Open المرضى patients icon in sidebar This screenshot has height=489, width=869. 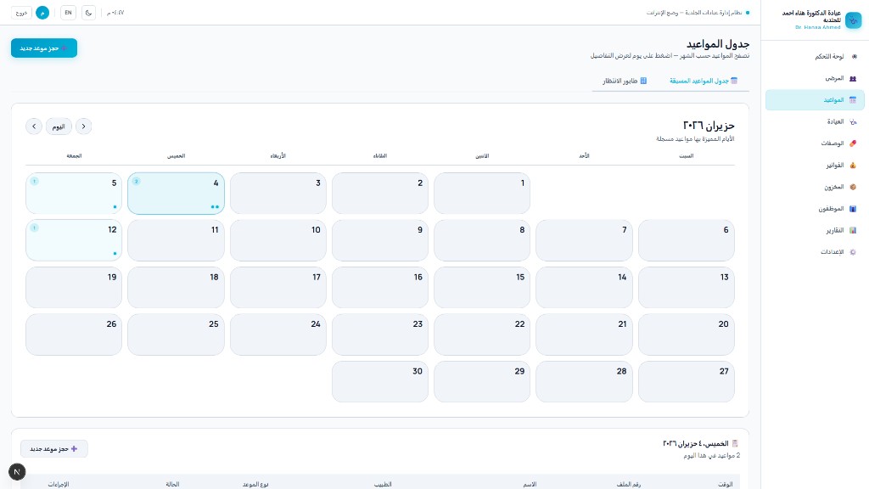tap(853, 78)
